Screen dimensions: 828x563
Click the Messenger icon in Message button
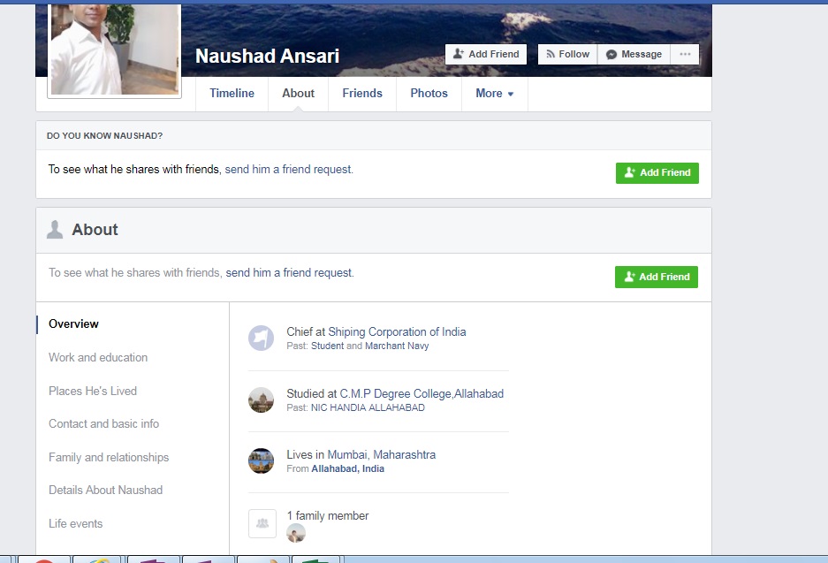[x=612, y=55]
